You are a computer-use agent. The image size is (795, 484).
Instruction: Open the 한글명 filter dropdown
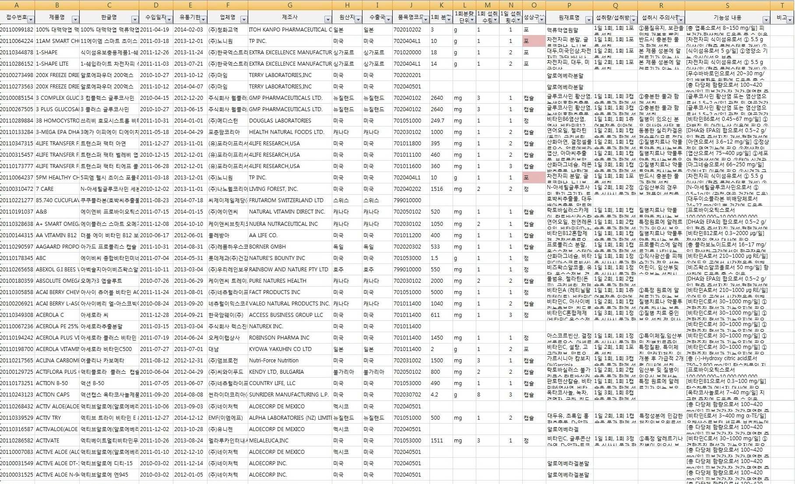[135, 20]
